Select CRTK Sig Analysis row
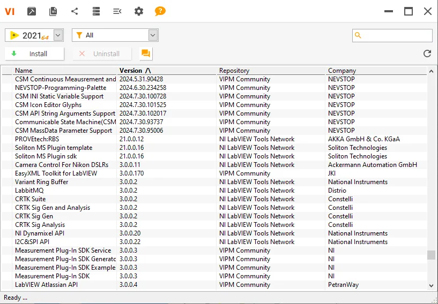The width and height of the screenshot is (438, 304). pyautogui.click(x=214, y=225)
